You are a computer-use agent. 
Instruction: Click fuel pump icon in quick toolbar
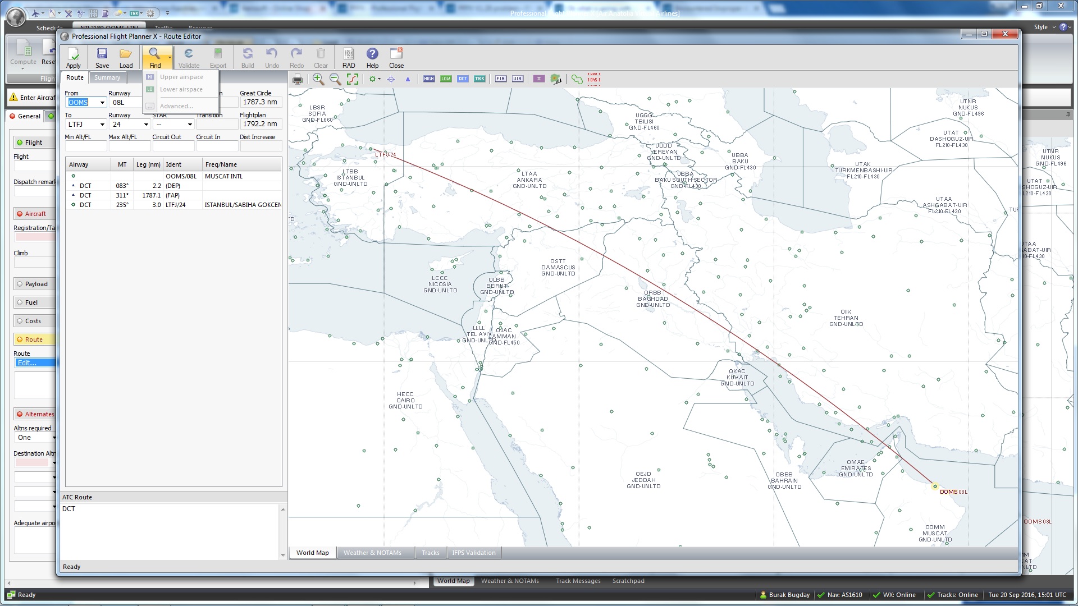pos(105,13)
